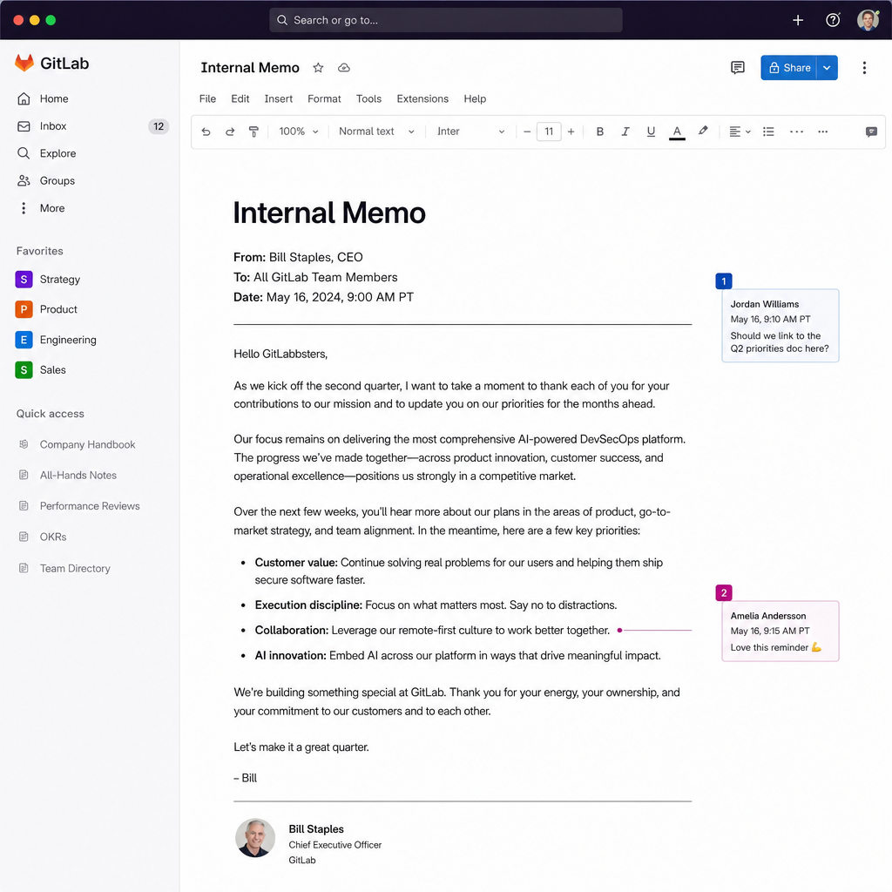Open the vertical three-dot document menu
Image resolution: width=892 pixels, height=892 pixels.
coord(864,68)
